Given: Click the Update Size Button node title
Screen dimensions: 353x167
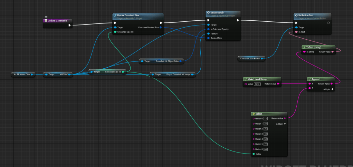Looking at the screenshot, I should pyautogui.click(x=58, y=21).
